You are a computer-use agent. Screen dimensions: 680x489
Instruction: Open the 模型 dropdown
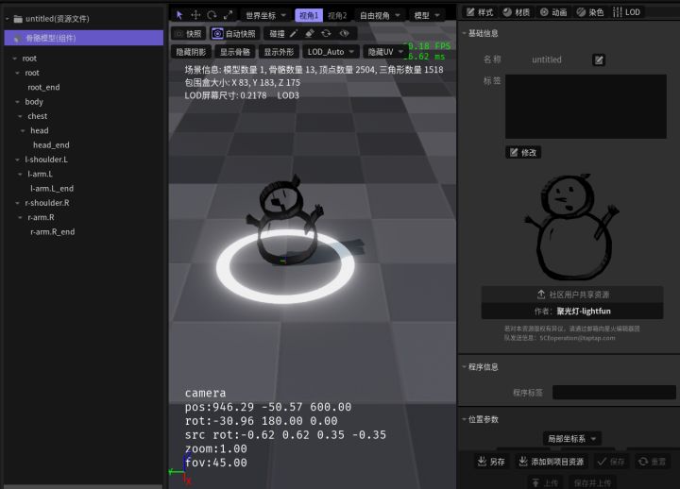tap(427, 16)
